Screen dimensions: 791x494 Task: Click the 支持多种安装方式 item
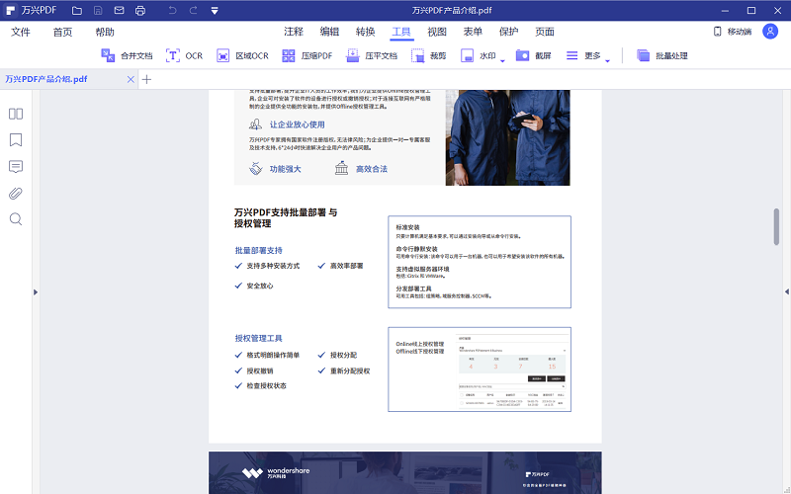[x=273, y=266]
